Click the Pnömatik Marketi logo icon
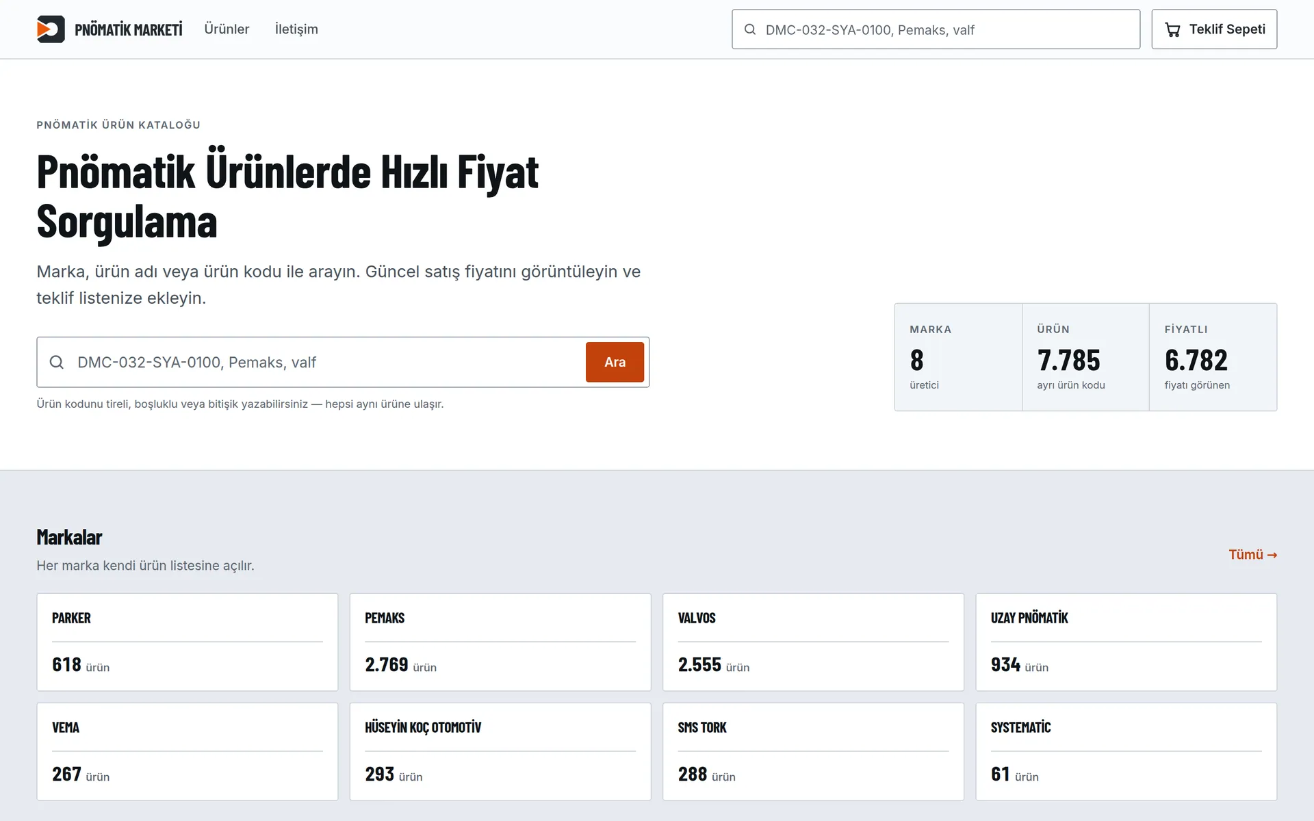Image resolution: width=1314 pixels, height=821 pixels. (51, 29)
